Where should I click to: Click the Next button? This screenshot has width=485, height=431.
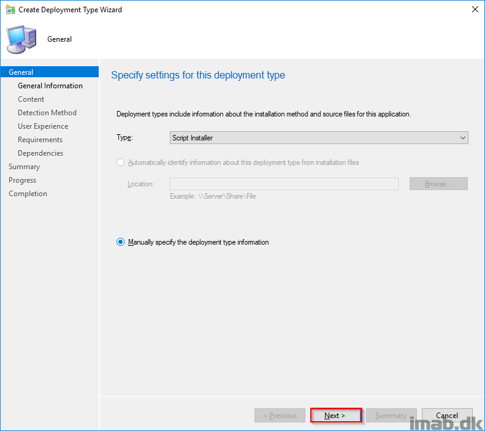(x=336, y=415)
